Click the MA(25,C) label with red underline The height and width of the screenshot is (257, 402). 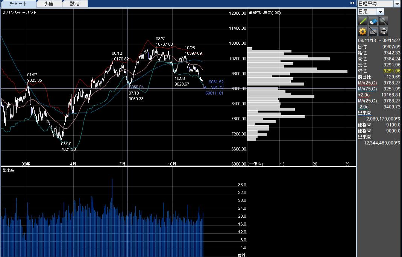(x=367, y=83)
